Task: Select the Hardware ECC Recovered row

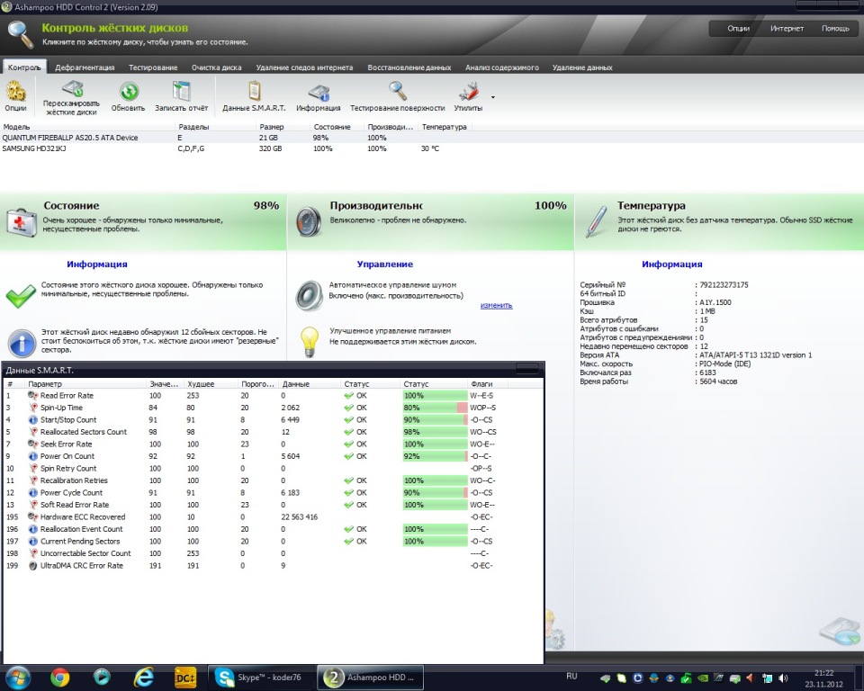Action: (273, 516)
